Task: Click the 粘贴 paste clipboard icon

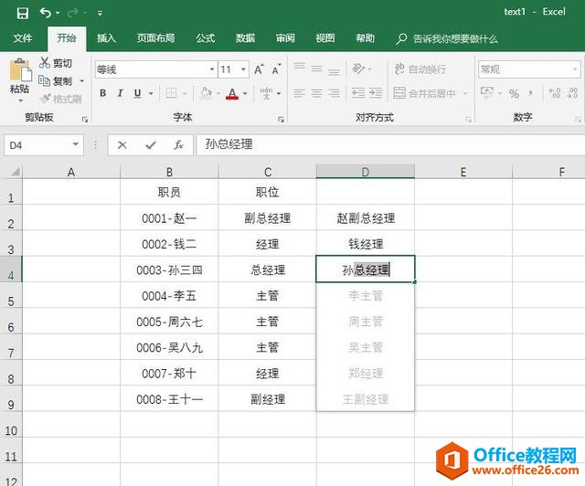Action: click(20, 71)
